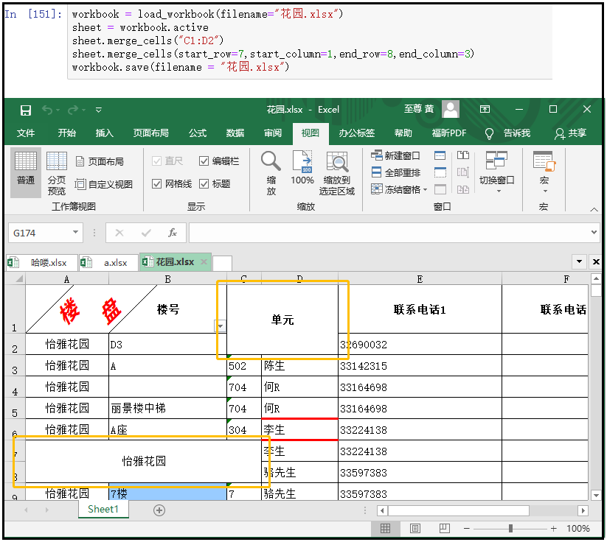Click the synchronous scrolling icon
Viewport: 607px width, 542px height.
pos(463,172)
